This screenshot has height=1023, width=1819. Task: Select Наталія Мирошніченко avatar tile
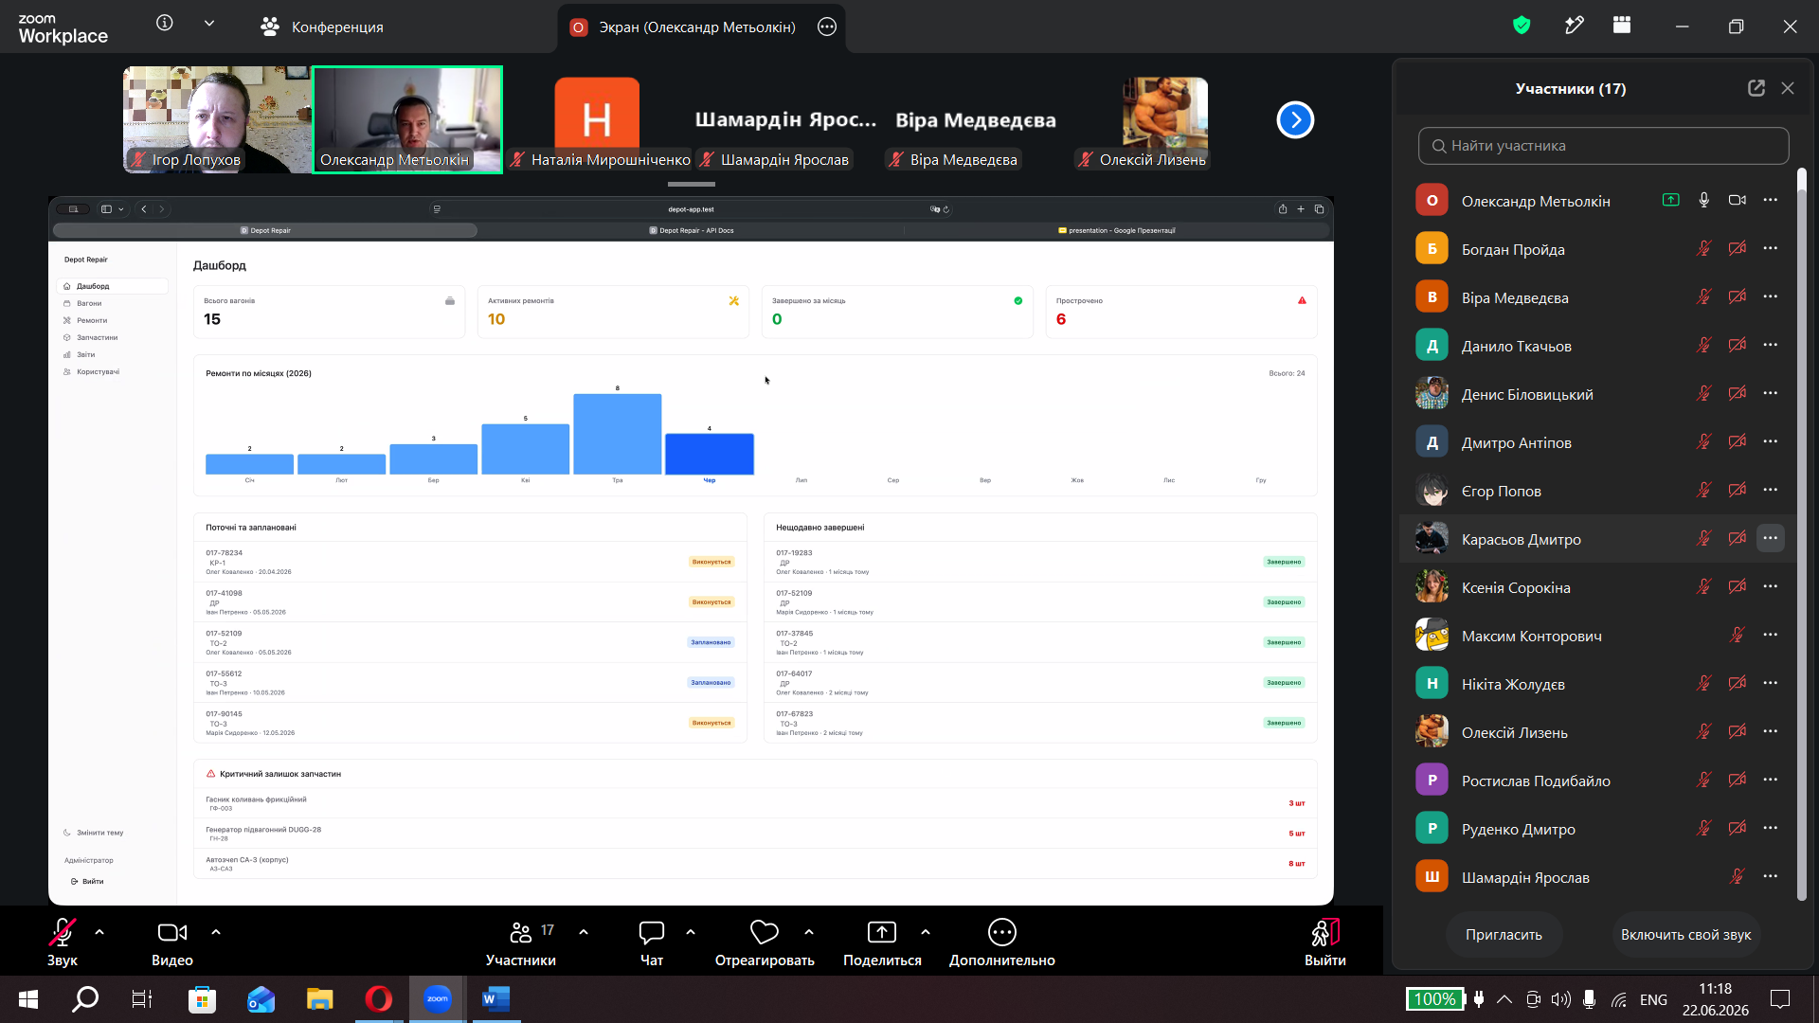click(597, 119)
